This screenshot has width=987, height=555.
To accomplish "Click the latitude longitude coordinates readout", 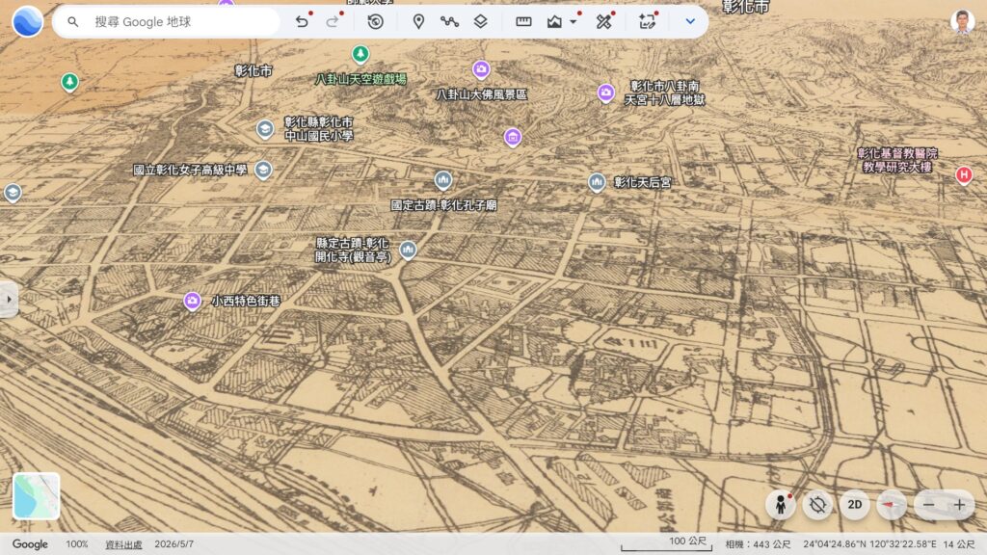I will pos(869,544).
